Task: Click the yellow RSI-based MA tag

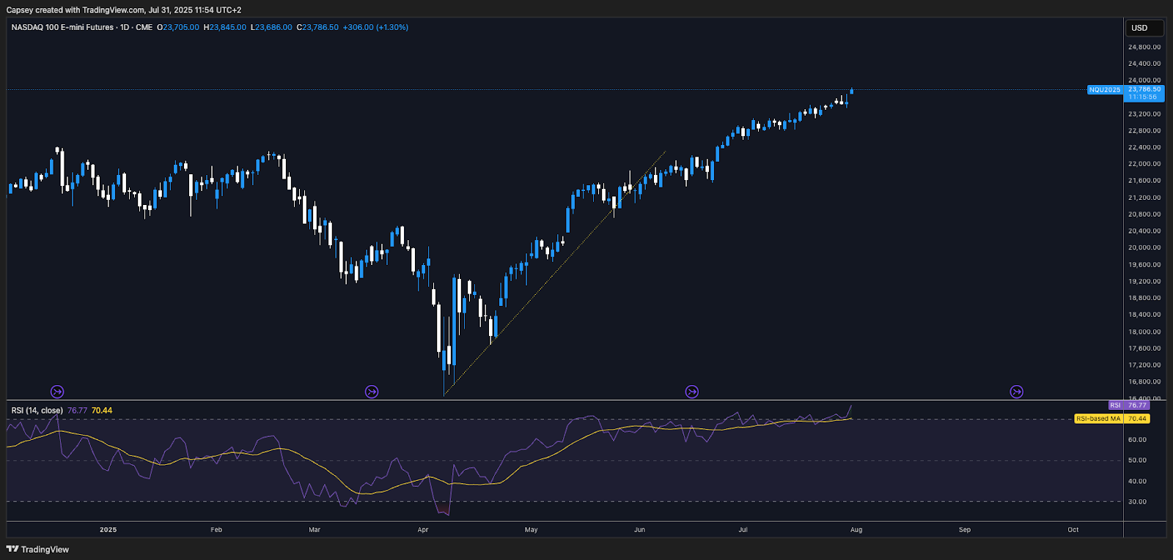Action: click(x=1098, y=419)
